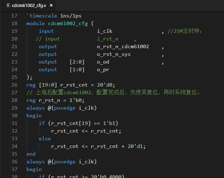The height and width of the screenshot is (178, 224).
Task: Close the cdcm61002_cfg.v editor tab
Action: [x=51, y=5]
